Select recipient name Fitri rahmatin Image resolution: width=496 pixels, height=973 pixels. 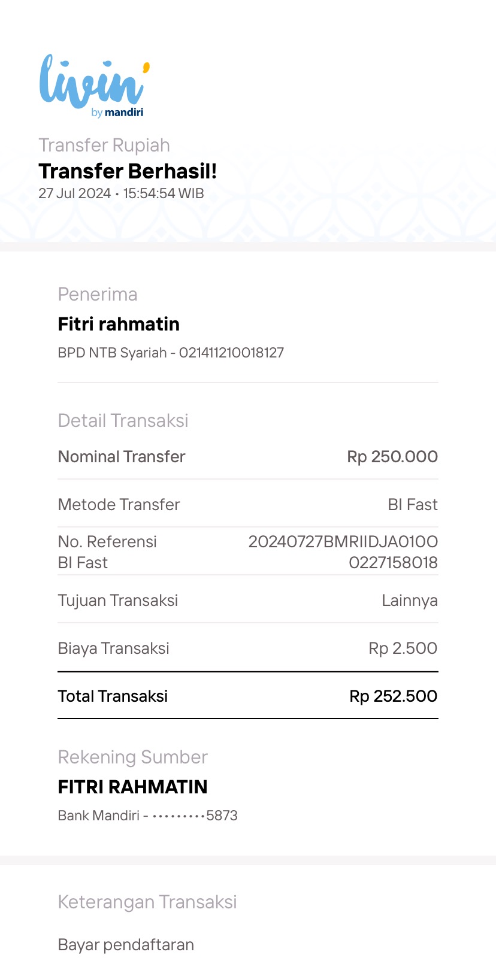click(x=119, y=324)
